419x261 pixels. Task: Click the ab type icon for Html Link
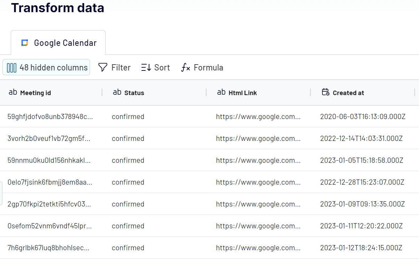pyautogui.click(x=221, y=92)
